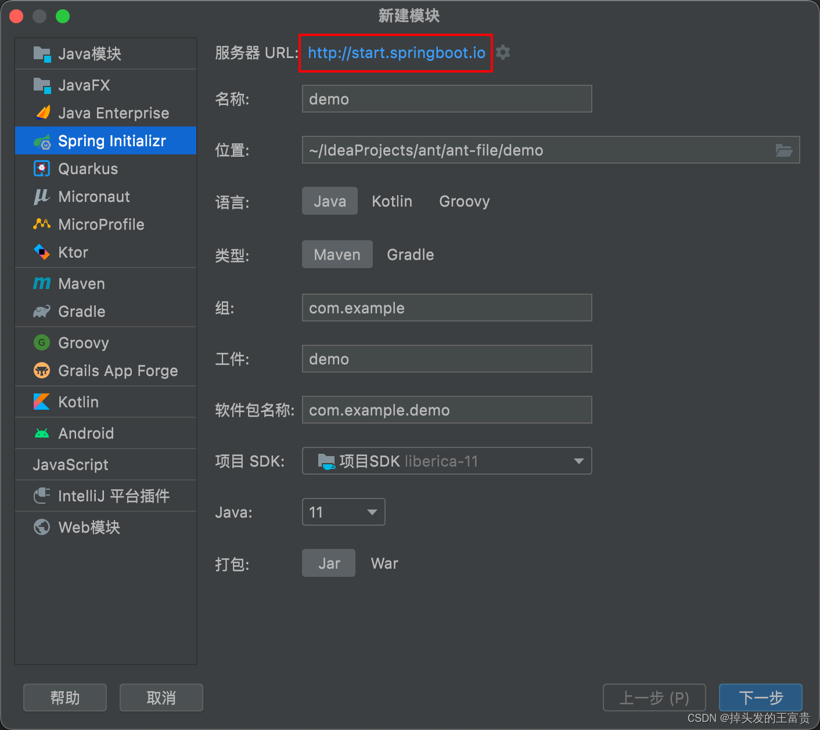Select IntelliJ 平台插件 entry

[106, 496]
